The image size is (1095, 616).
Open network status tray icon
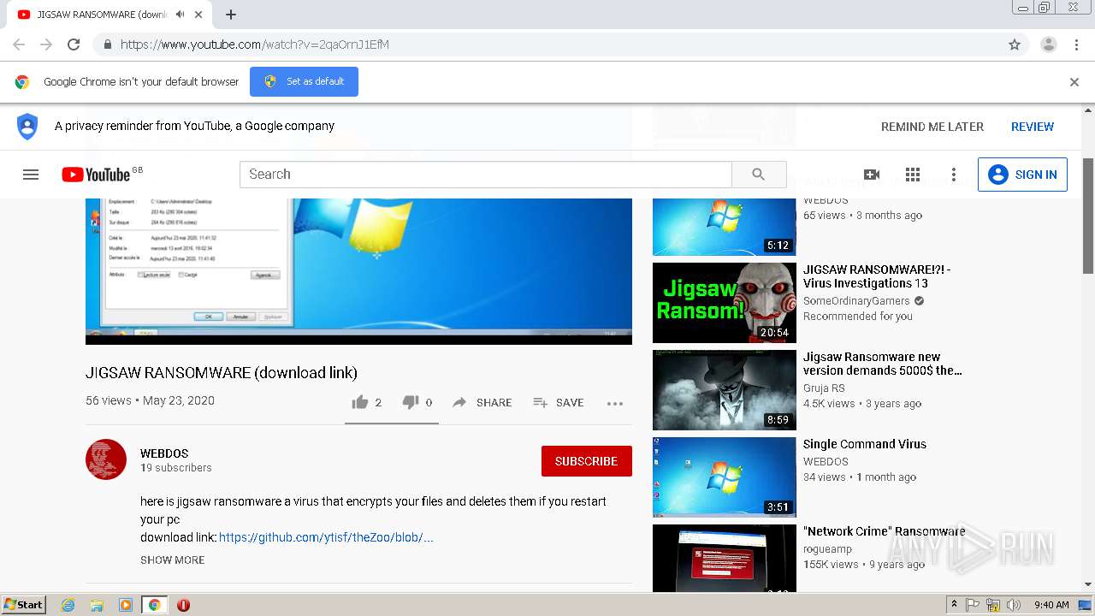[993, 605]
